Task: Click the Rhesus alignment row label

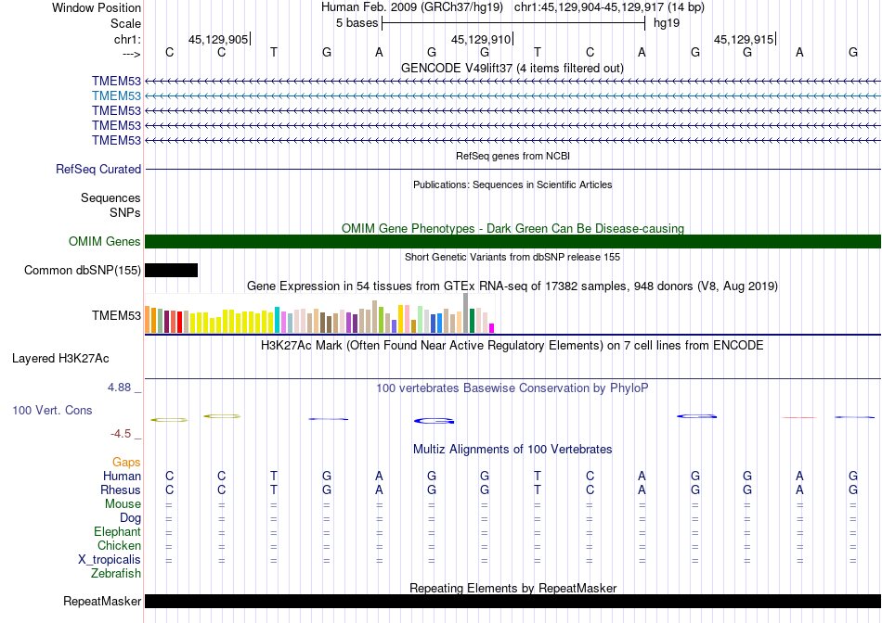Action: (121, 489)
